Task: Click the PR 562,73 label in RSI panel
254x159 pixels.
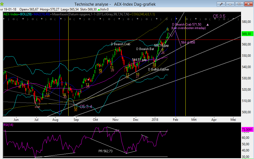Action: coord(105,151)
